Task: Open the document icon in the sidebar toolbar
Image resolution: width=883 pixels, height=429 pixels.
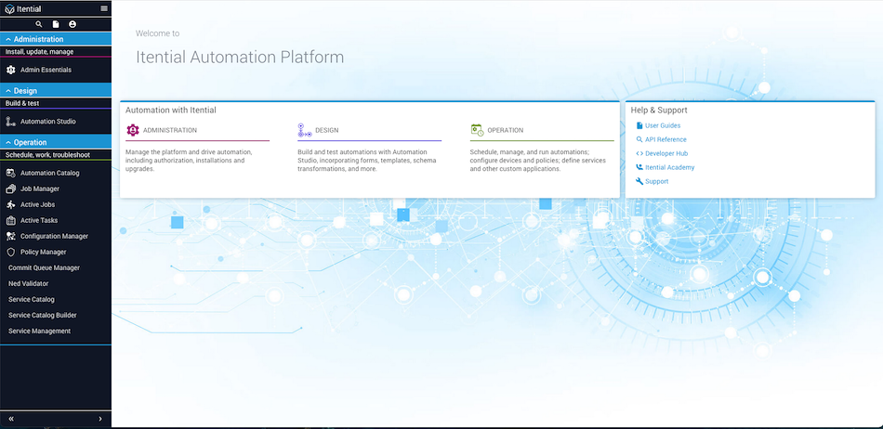Action: click(x=55, y=24)
